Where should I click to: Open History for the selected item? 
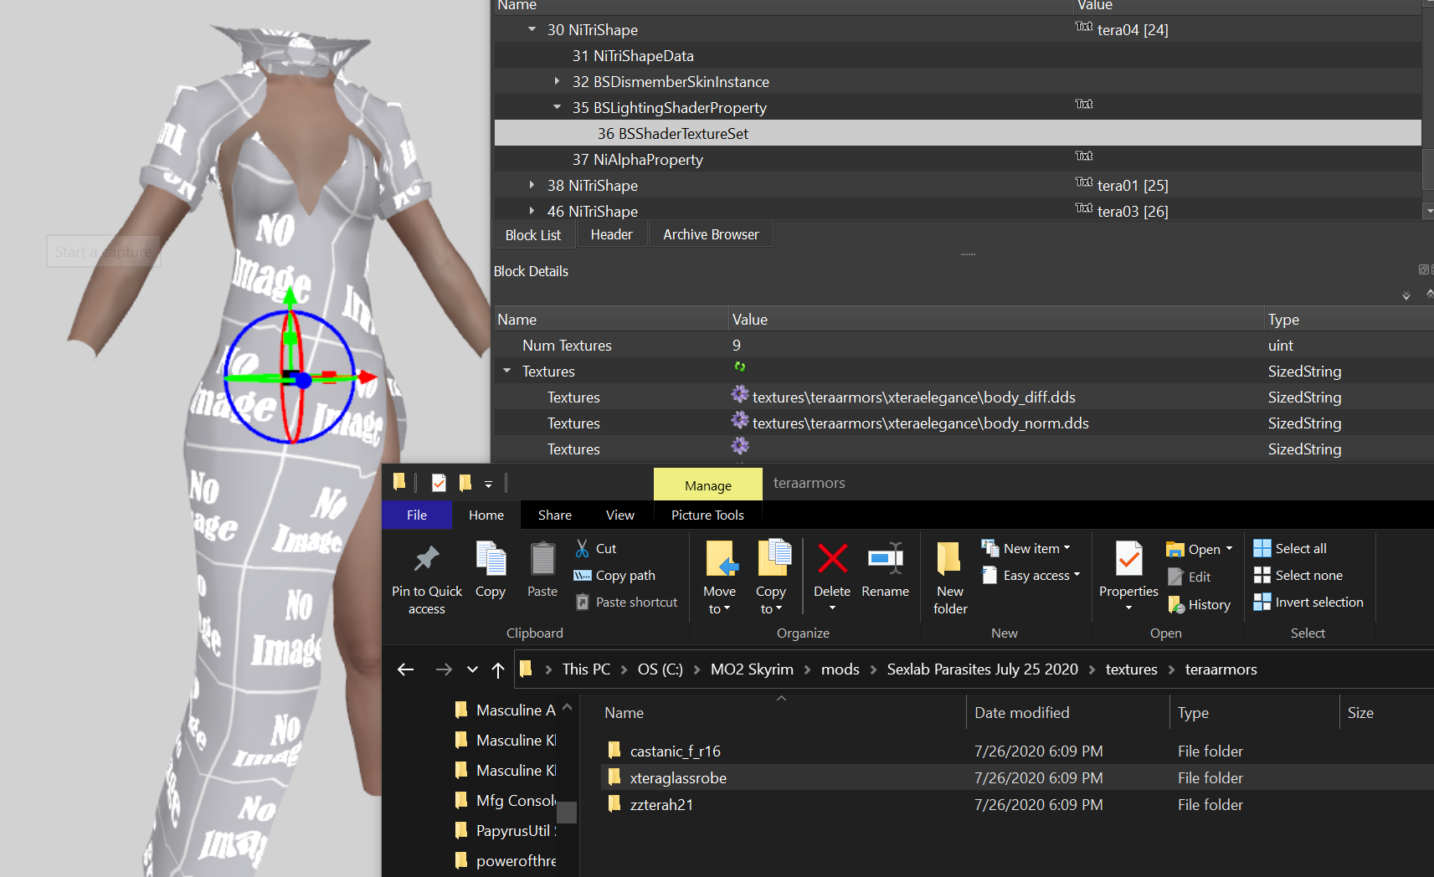pyautogui.click(x=1199, y=605)
